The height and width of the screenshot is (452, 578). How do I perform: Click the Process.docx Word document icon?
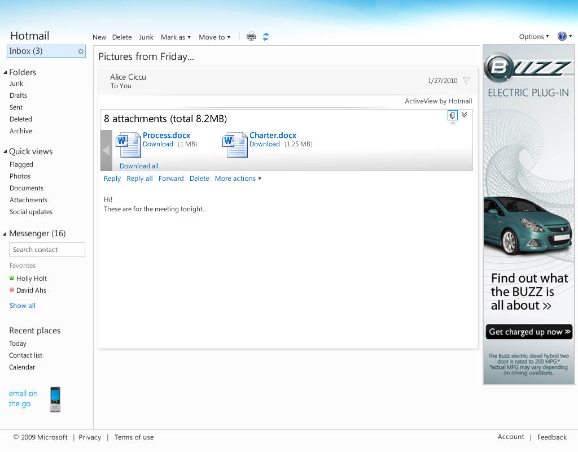point(128,145)
